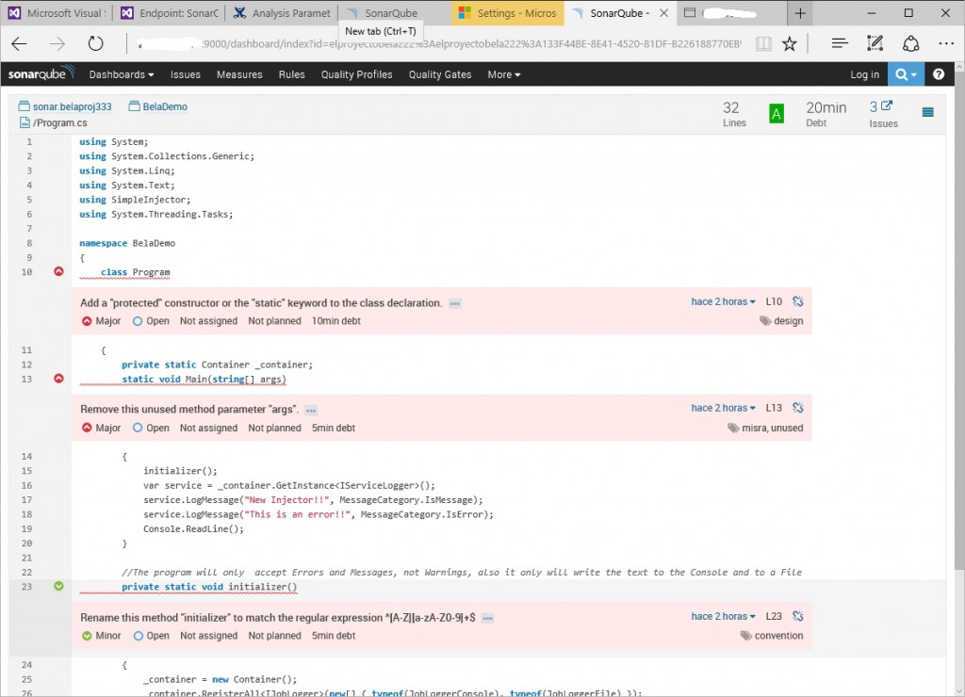Image resolution: width=965 pixels, height=697 pixels.
Task: Show rule details for the unused parameter issue
Action: (311, 411)
